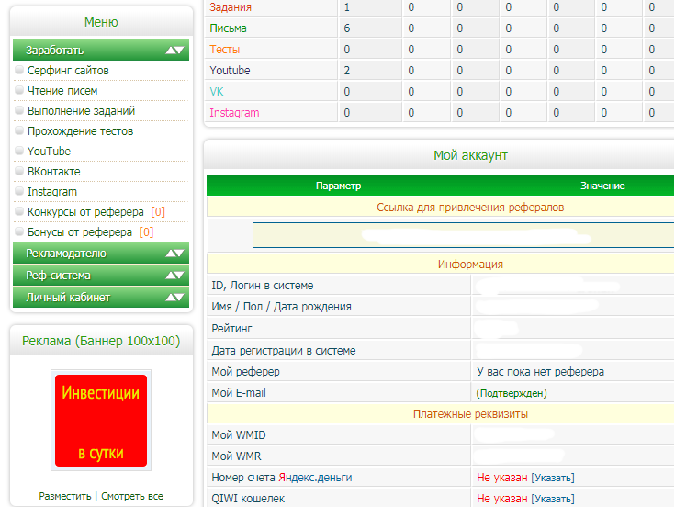Click Указать link for Яндекс.деньги account
This screenshot has height=507, width=675.
[x=553, y=478]
